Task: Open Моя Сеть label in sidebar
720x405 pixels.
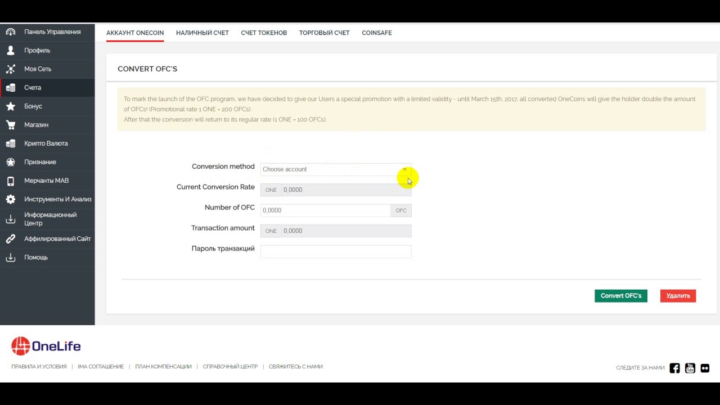Action: click(38, 69)
